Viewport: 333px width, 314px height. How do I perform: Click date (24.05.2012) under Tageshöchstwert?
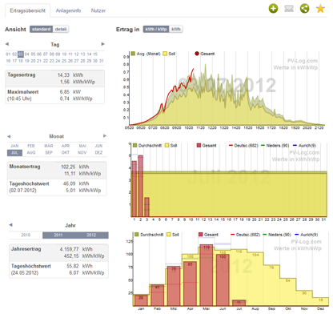point(25,273)
